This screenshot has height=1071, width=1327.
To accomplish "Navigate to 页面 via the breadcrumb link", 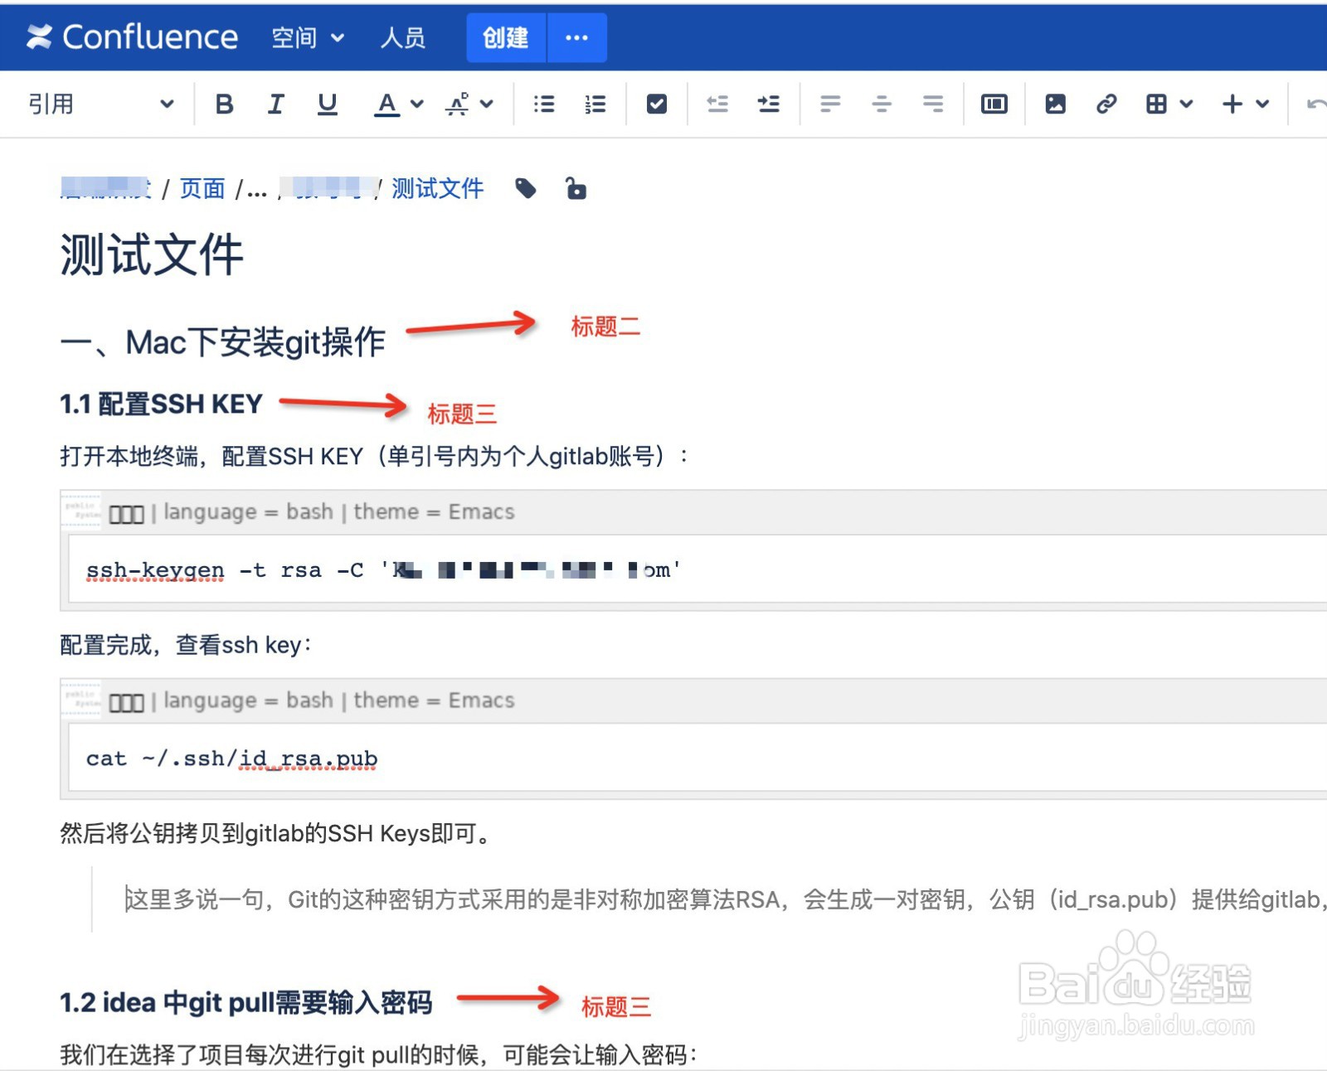I will click(202, 188).
